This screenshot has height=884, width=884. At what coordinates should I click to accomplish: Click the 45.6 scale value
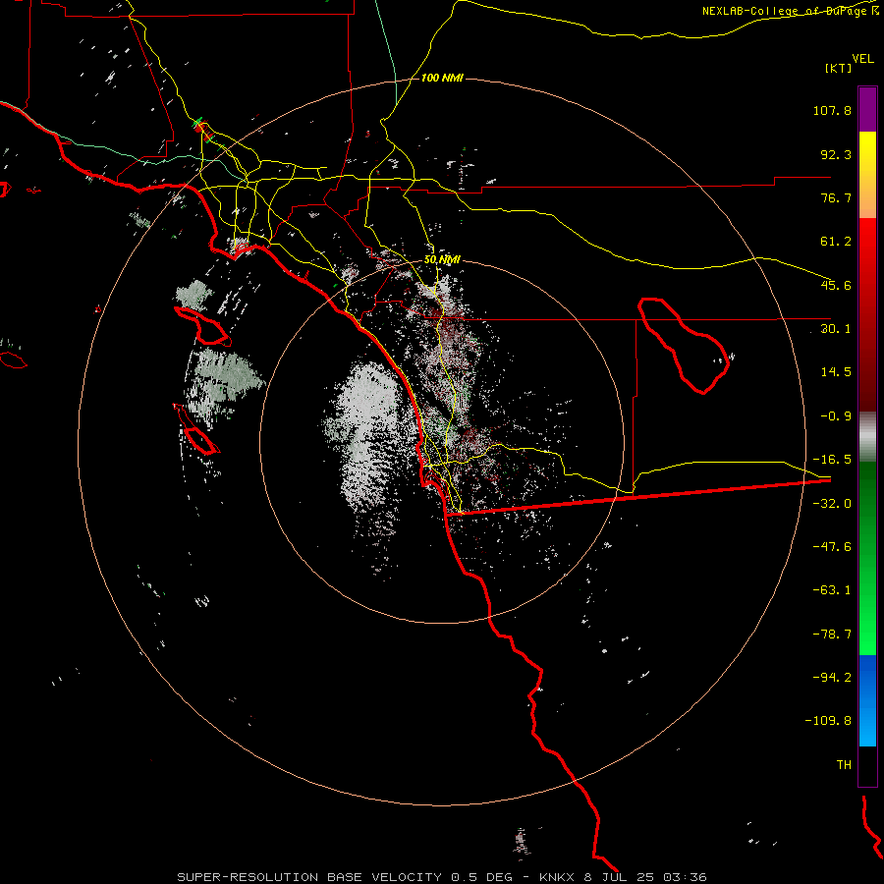(x=836, y=285)
